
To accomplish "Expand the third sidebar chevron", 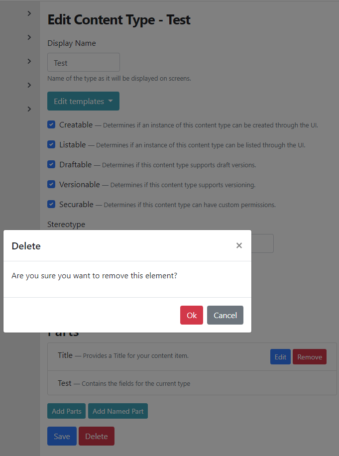I will pyautogui.click(x=28, y=61).
